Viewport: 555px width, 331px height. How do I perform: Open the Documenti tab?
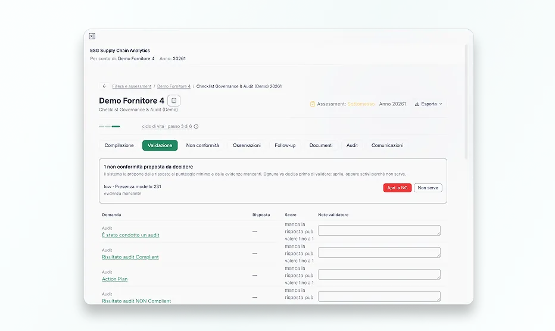tap(321, 145)
